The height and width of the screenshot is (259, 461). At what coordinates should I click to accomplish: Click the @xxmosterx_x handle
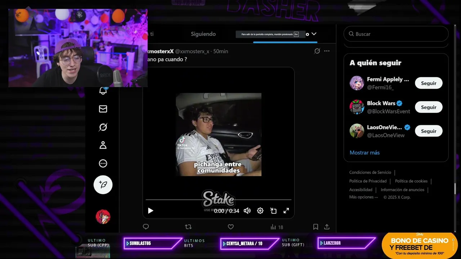pos(192,51)
